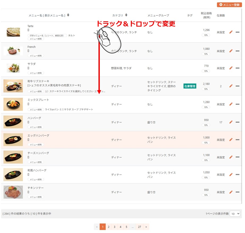
Task: Click pencil icon for 和牛リブステーキ
Action: click(231, 86)
